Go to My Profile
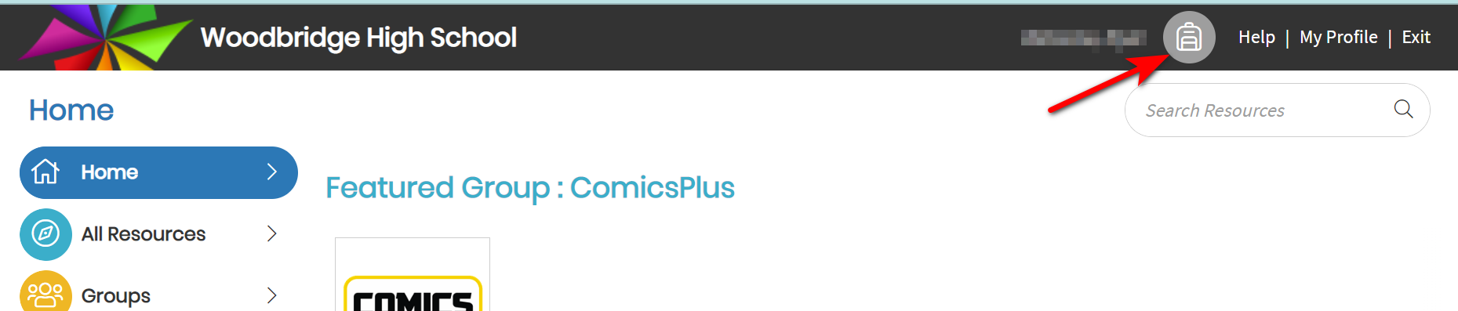Screen dimensions: 1458x311 (x=1338, y=37)
